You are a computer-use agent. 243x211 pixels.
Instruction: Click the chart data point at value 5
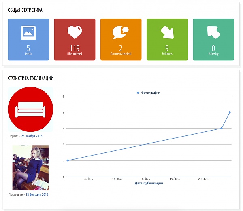[230, 112]
